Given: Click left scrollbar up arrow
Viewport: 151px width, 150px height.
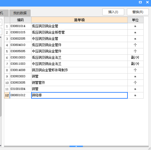Looking at the screenshot, I should (1, 37).
